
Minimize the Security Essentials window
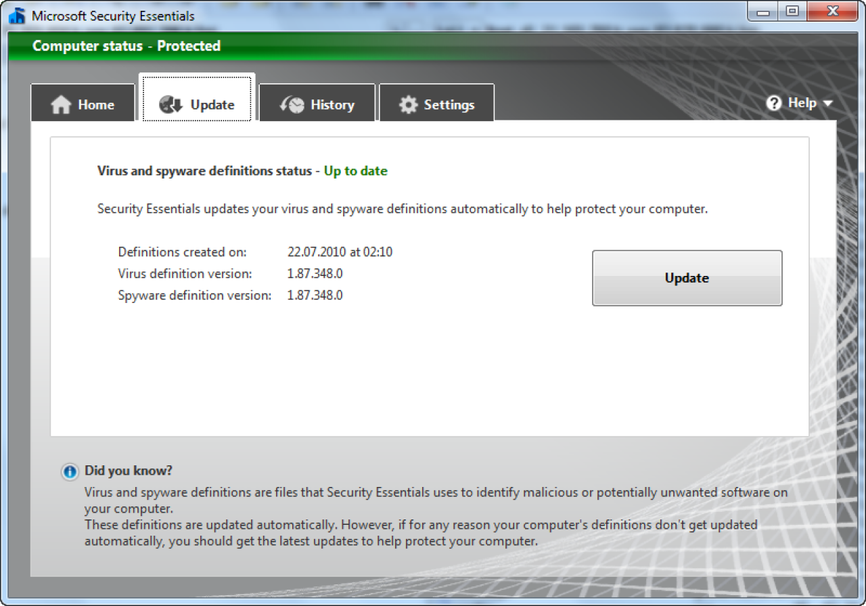click(x=764, y=11)
